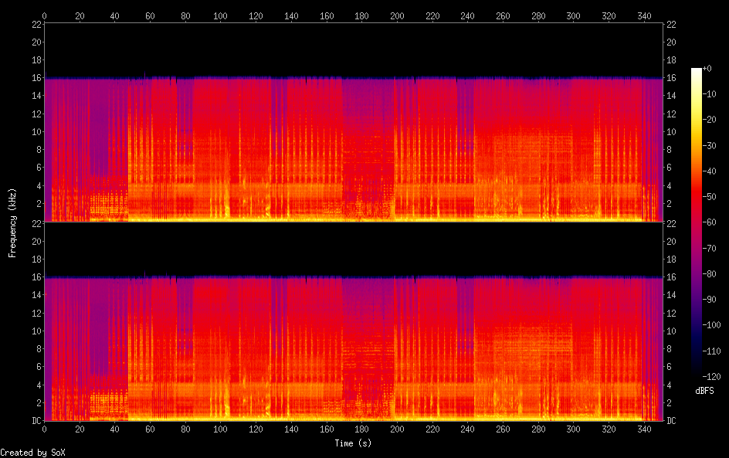
Task: Click the 260 mark on top time axis
Action: point(504,15)
